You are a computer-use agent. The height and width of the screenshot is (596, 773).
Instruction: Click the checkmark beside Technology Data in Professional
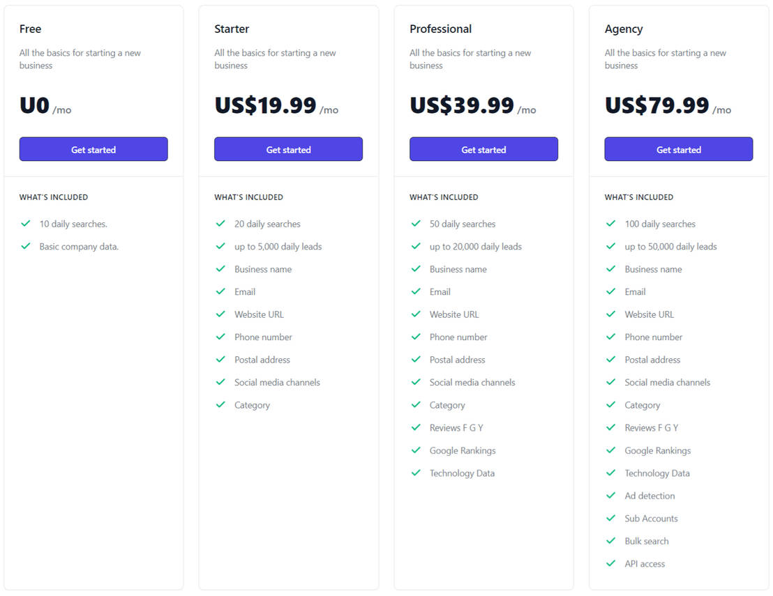[x=416, y=473]
